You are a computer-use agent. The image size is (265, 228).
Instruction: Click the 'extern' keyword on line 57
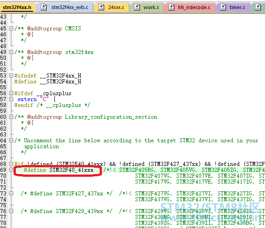click(x=27, y=99)
